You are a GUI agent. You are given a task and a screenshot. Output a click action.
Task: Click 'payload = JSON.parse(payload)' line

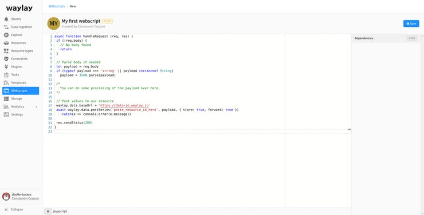click(88, 75)
